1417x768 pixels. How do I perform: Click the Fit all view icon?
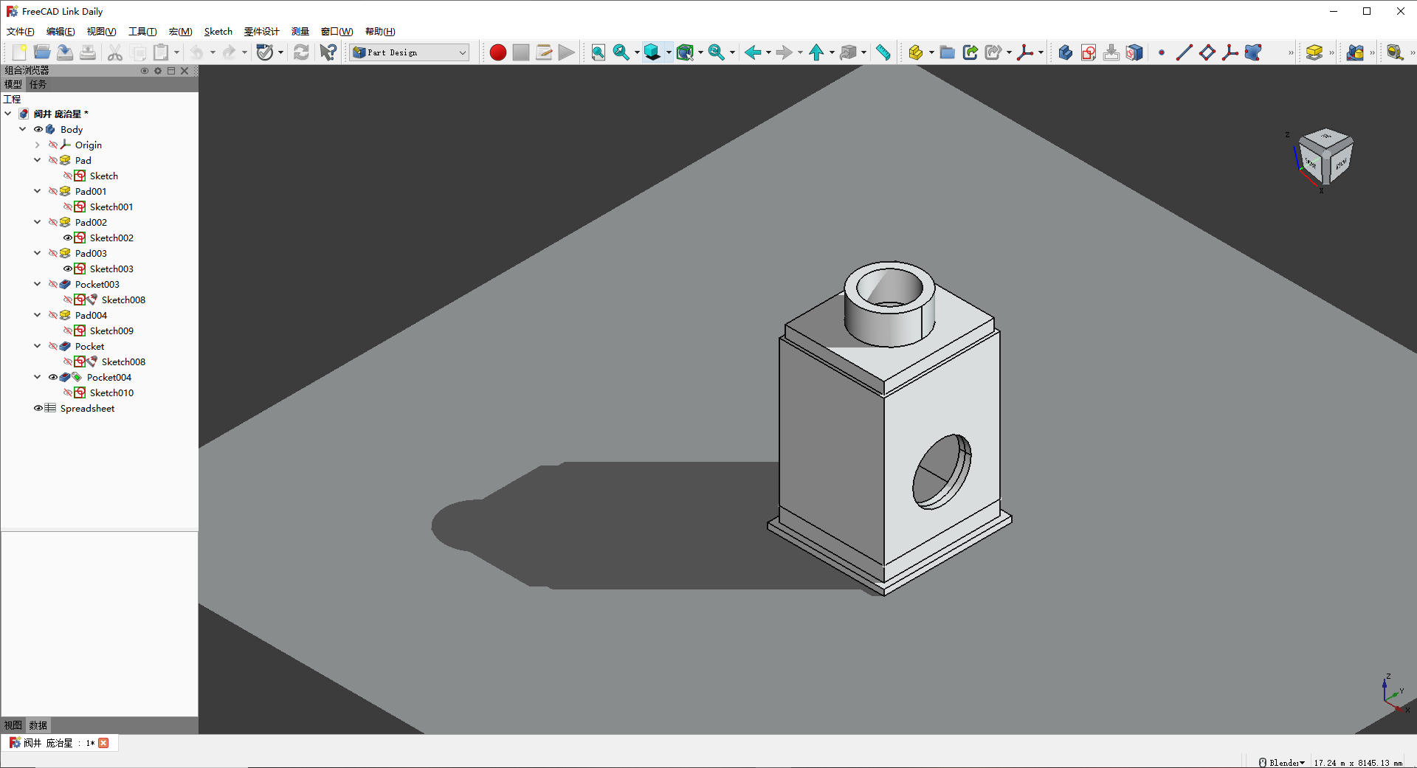tap(599, 52)
